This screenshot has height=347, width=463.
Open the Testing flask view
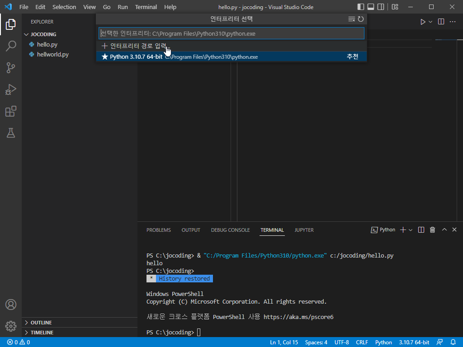(11, 133)
